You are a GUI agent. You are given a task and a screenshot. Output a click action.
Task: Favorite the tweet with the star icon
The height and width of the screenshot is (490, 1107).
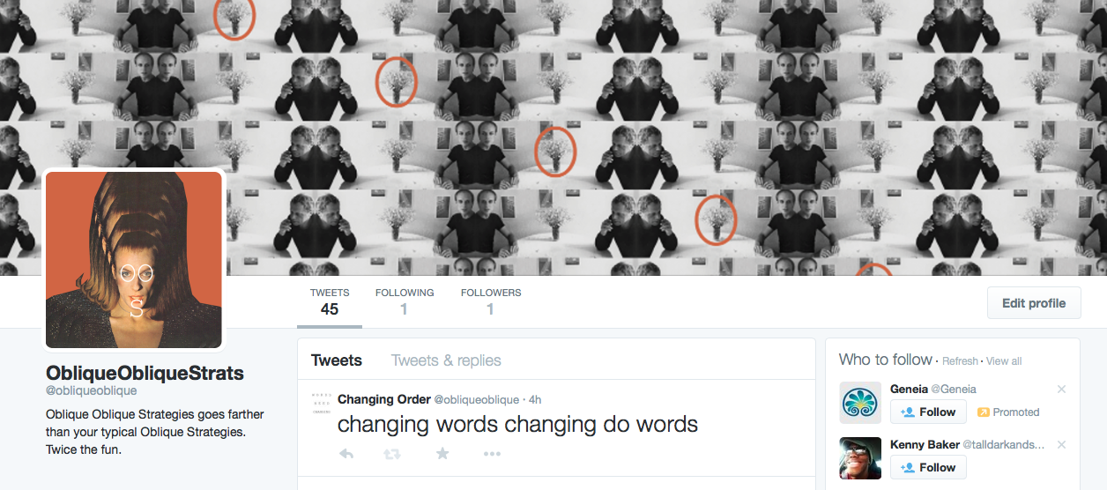click(442, 453)
